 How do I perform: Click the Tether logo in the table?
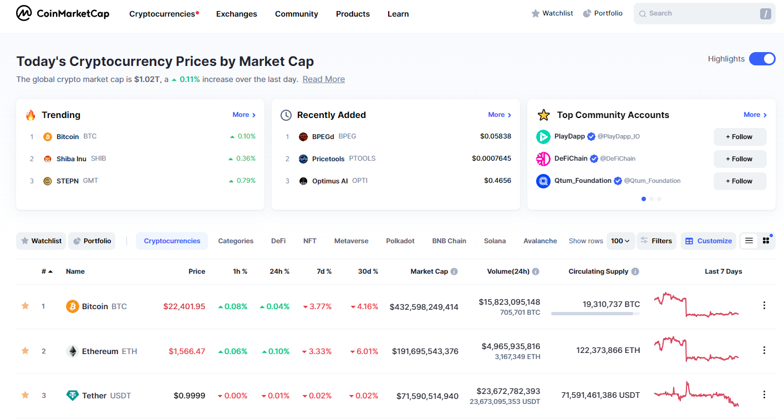click(x=73, y=396)
